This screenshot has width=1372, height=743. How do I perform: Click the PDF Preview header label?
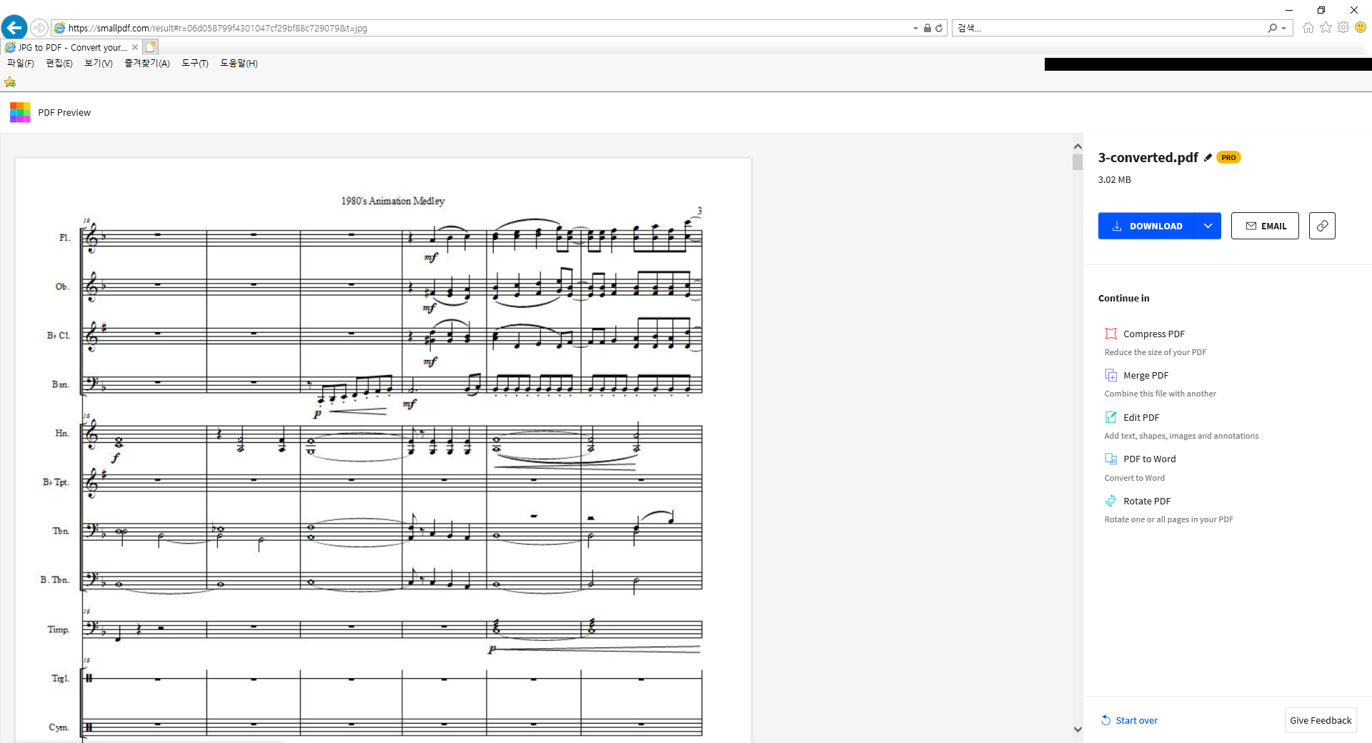click(x=64, y=112)
